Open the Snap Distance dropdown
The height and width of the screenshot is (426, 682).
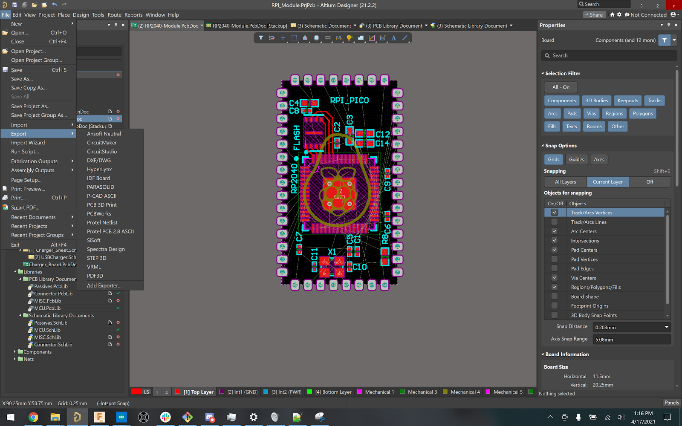[666, 327]
